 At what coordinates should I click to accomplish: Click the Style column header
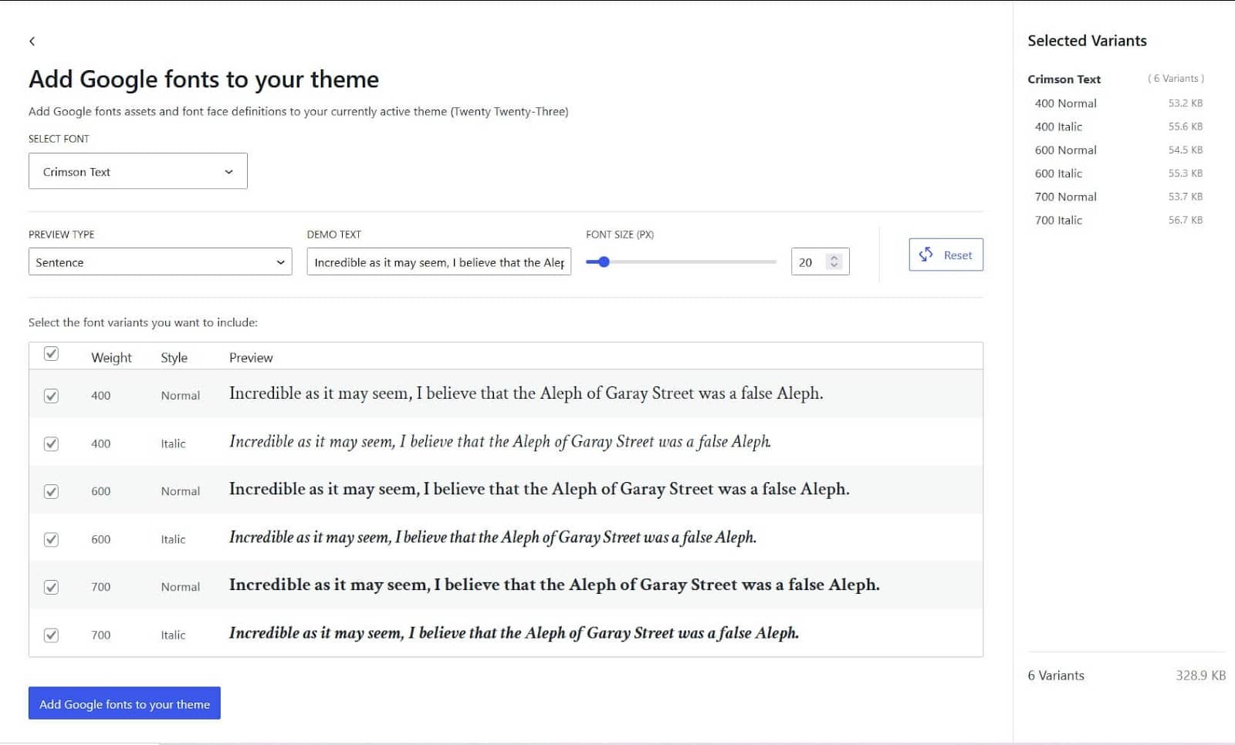pos(174,358)
